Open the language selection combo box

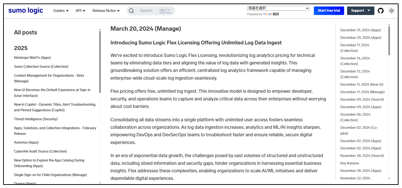pyautogui.click(x=278, y=8)
